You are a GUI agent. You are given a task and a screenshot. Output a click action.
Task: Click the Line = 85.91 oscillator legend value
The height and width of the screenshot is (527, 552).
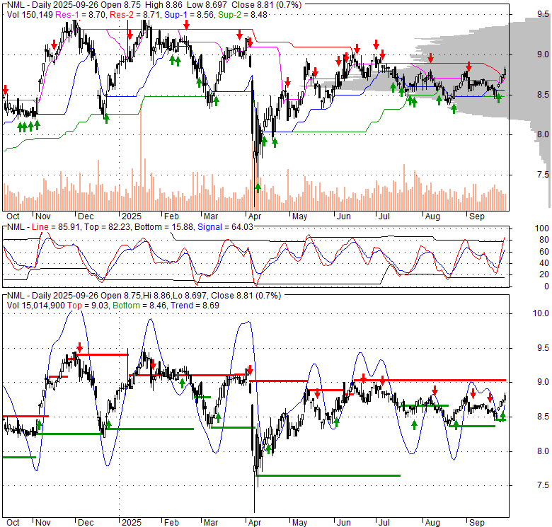pyautogui.click(x=55, y=227)
